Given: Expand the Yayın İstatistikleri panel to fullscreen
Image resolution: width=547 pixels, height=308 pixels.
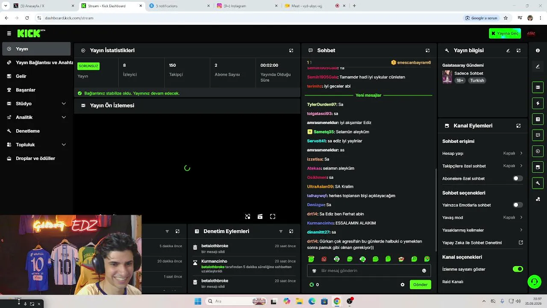Looking at the screenshot, I should click(x=291, y=50).
